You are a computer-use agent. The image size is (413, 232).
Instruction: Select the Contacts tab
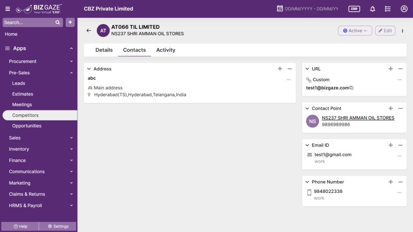134,50
